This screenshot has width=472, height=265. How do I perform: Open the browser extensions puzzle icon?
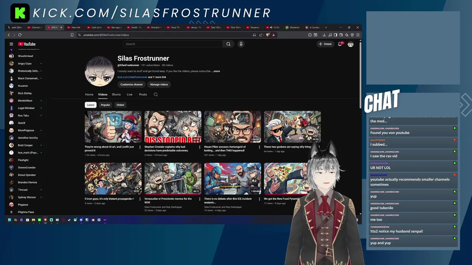[310, 35]
